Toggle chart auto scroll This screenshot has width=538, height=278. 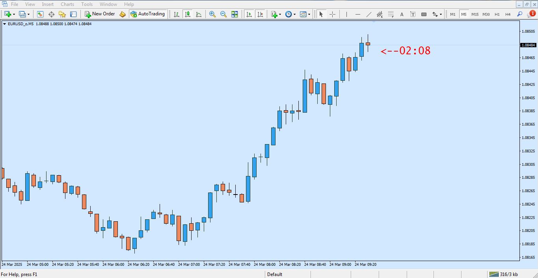click(249, 14)
